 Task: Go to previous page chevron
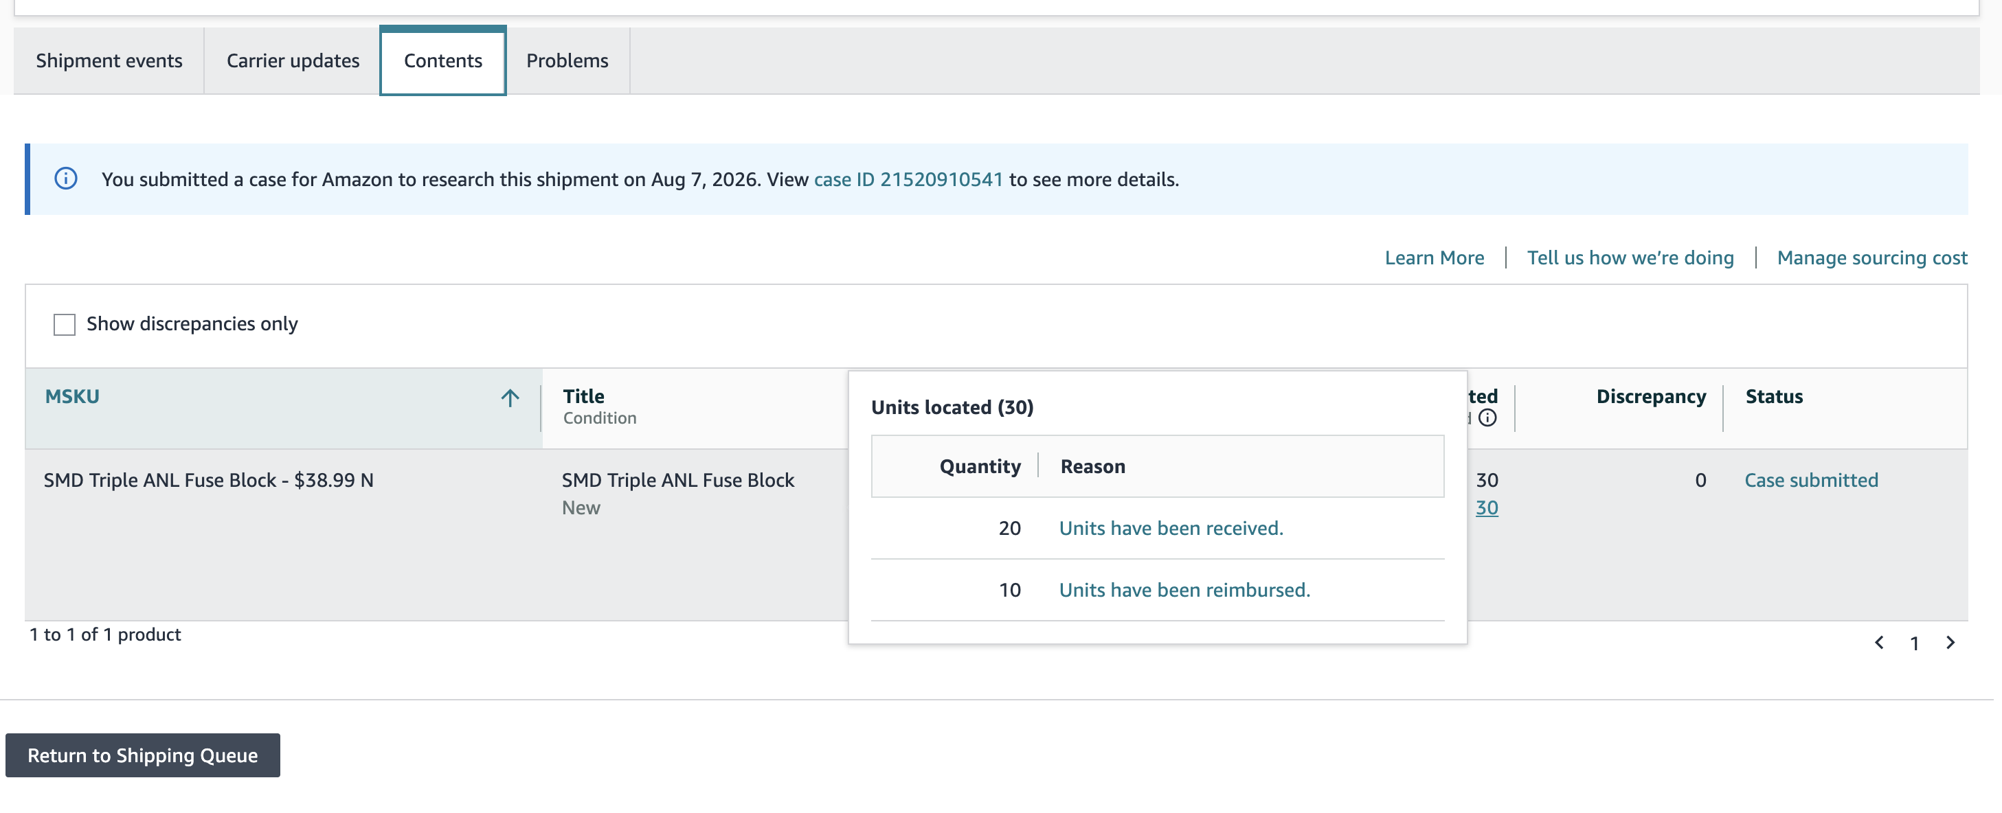point(1878,642)
